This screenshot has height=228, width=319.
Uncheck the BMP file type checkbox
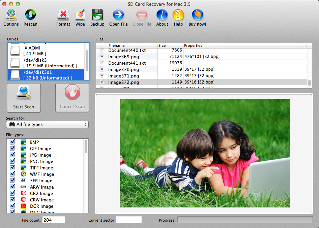tap(12, 142)
